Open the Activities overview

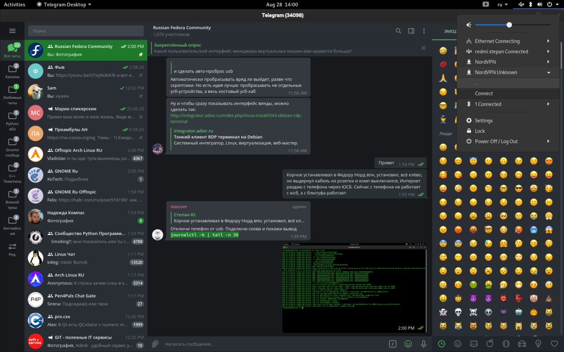pyautogui.click(x=15, y=4)
